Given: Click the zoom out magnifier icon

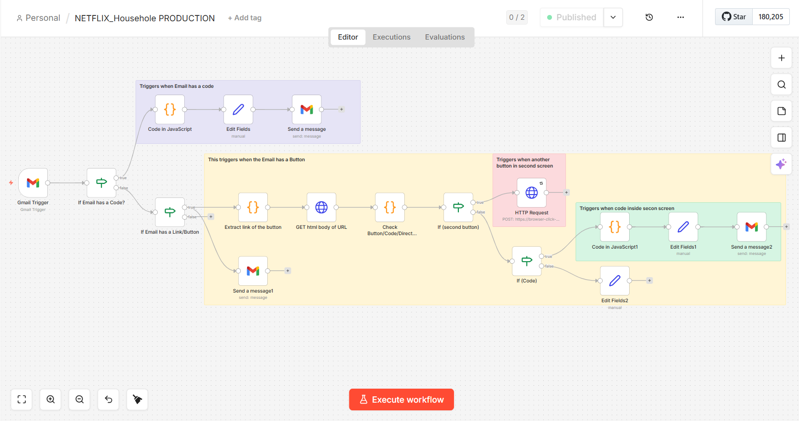Looking at the screenshot, I should point(80,399).
